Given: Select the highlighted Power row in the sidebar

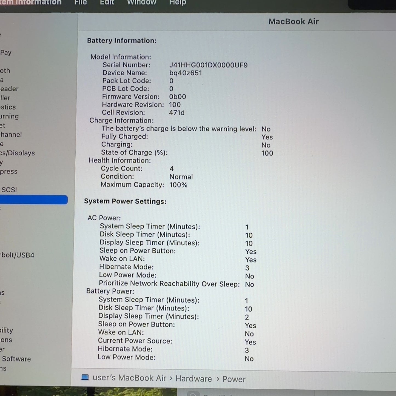Looking at the screenshot, I should click(34, 200).
